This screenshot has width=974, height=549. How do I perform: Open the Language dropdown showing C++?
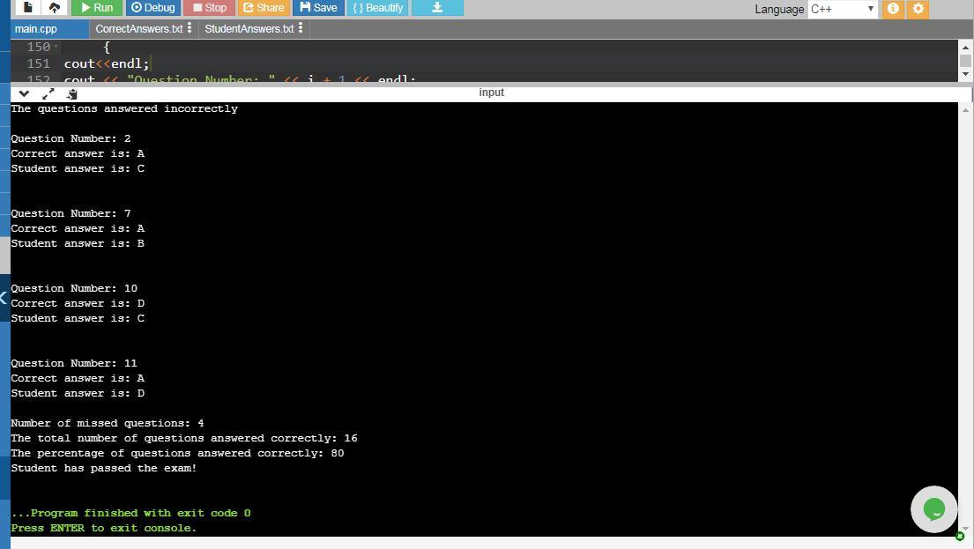coord(843,9)
